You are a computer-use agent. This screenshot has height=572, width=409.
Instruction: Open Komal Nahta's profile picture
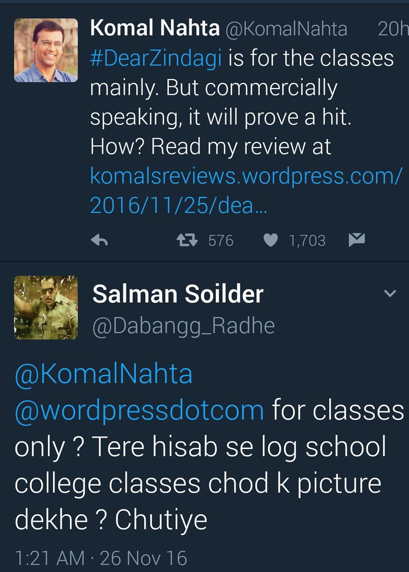(46, 51)
